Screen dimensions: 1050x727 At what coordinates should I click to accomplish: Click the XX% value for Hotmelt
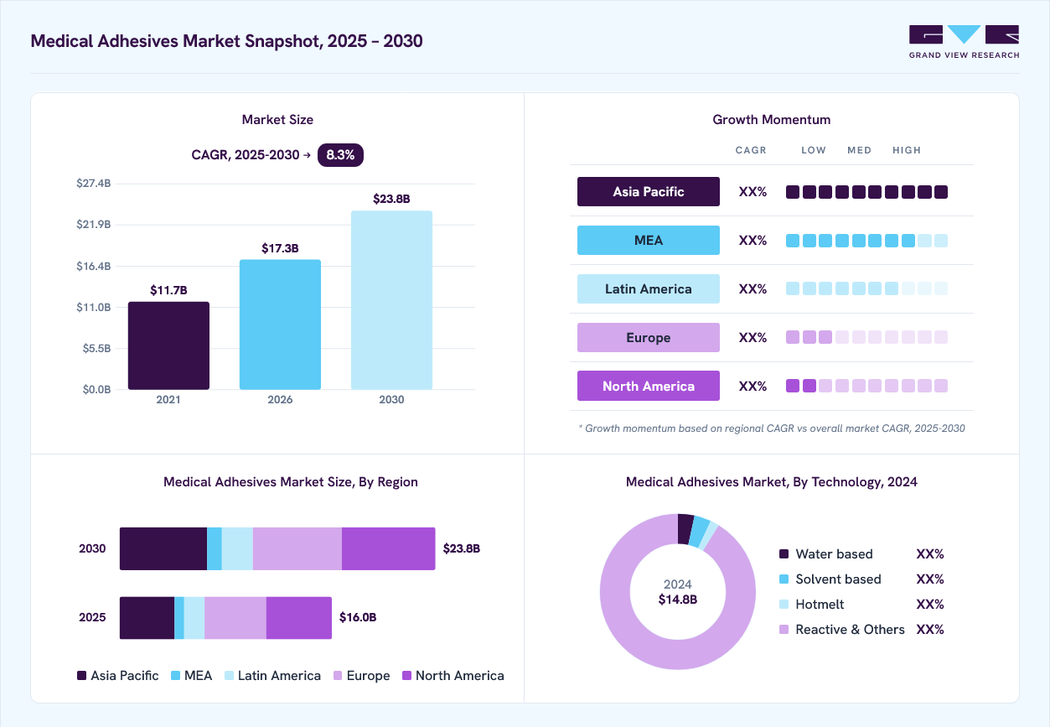[x=930, y=605]
